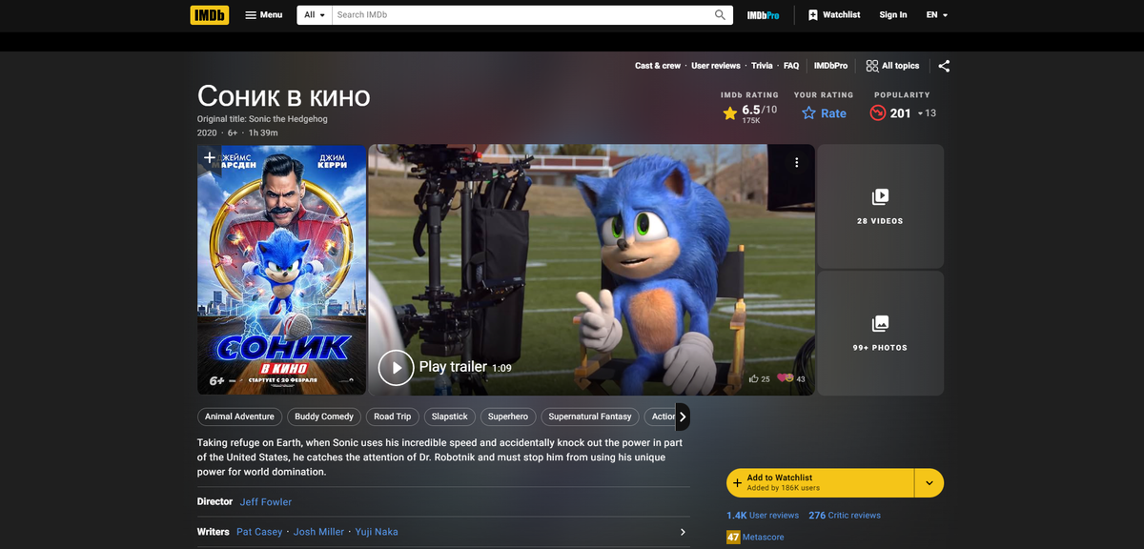Select the Slapstick genre chip
The image size is (1144, 549).
coord(450,417)
